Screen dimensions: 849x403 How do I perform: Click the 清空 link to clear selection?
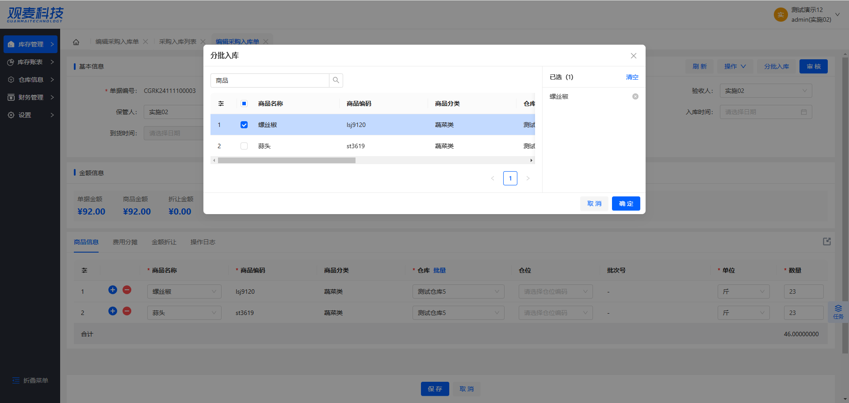pyautogui.click(x=632, y=77)
